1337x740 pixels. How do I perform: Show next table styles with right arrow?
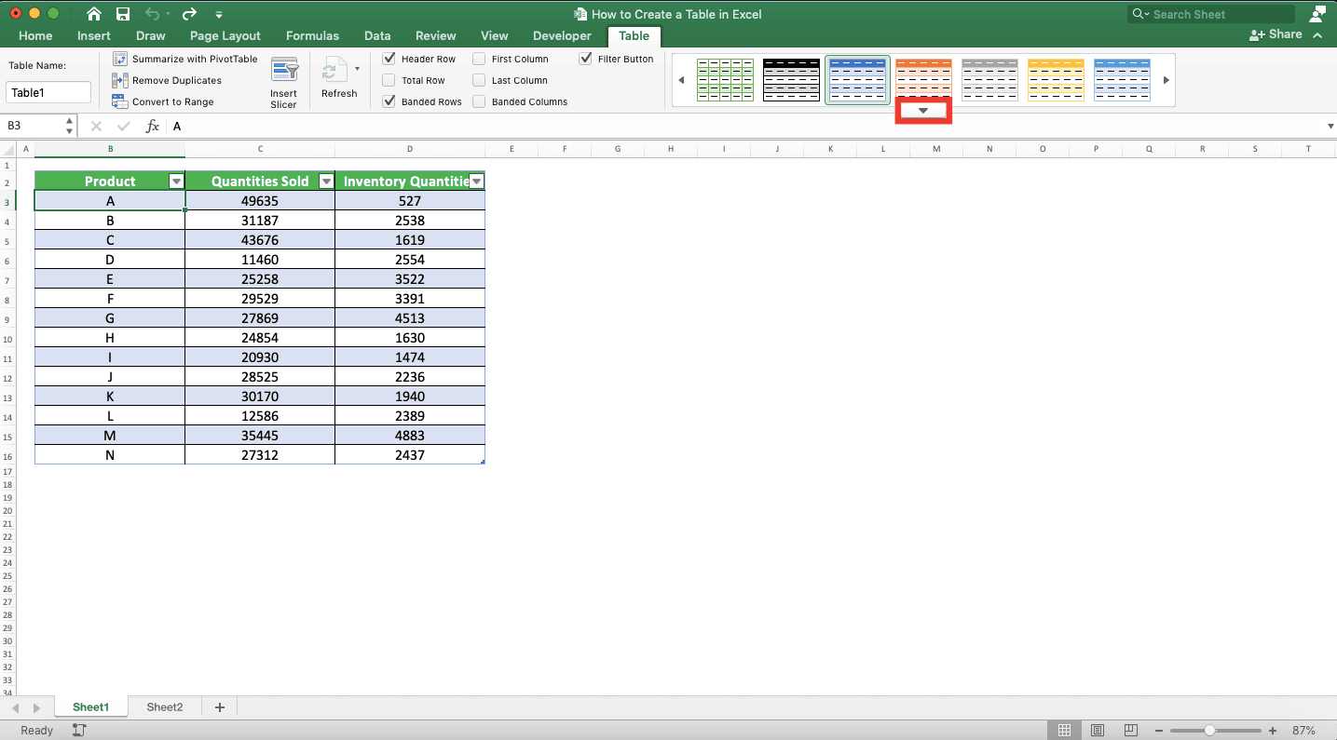point(1166,80)
